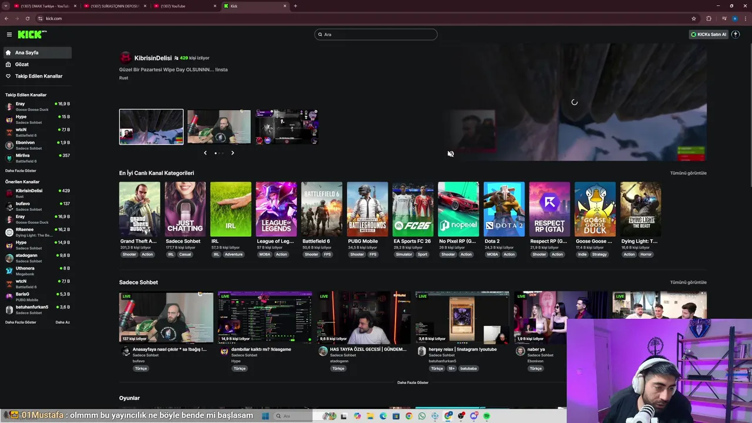Open the Windows Start menu

tap(265, 416)
